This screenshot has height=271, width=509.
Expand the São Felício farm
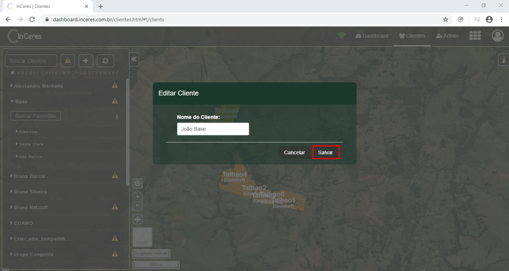click(x=29, y=157)
